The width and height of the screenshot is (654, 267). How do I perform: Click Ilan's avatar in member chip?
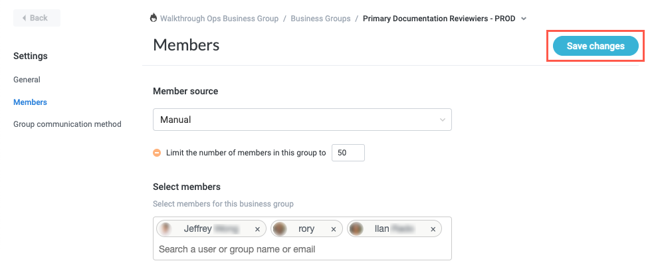click(x=356, y=228)
